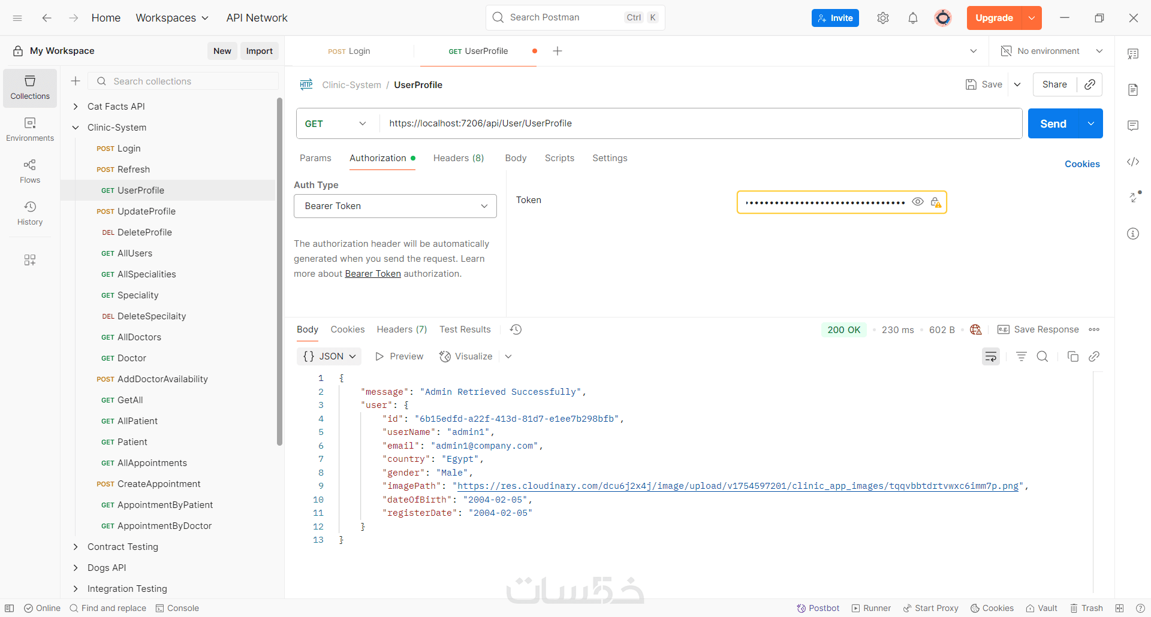Open the user avatar menu
1151x617 pixels.
943,18
